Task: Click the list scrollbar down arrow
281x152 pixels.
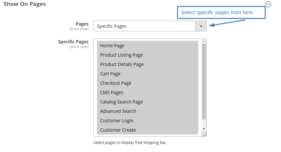Action: (x=204, y=129)
